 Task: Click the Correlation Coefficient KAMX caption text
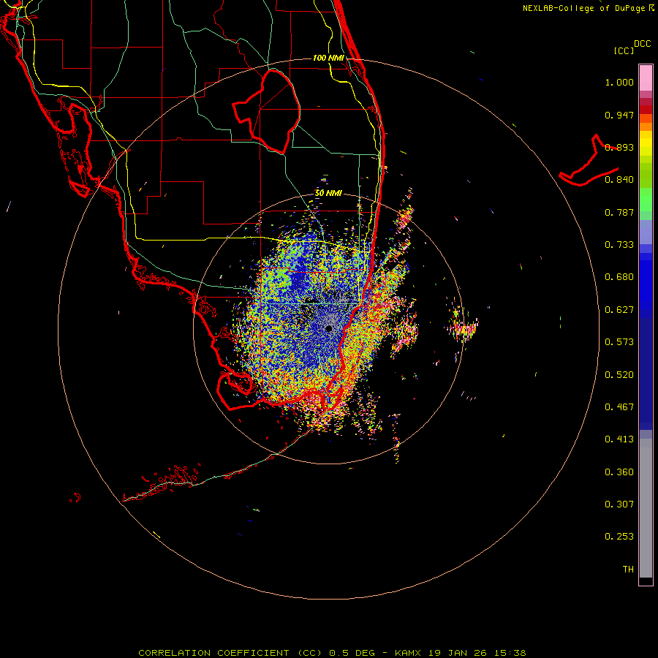coord(332,653)
